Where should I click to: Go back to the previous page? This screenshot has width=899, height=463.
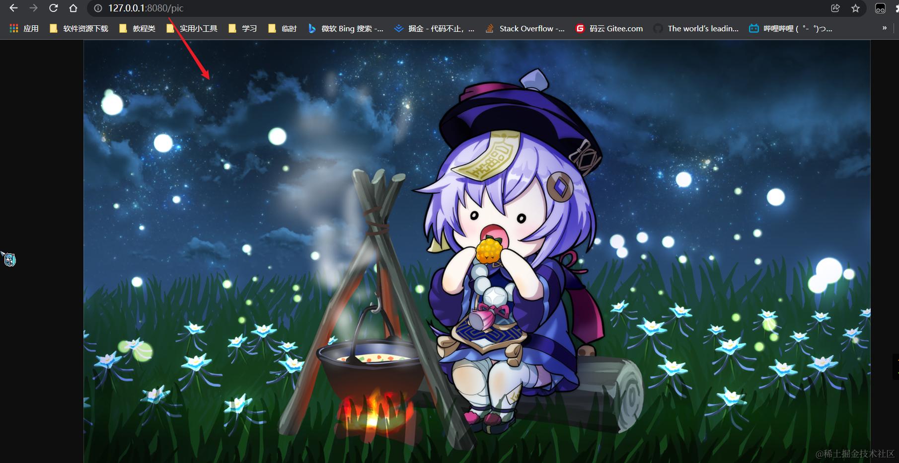click(x=13, y=8)
